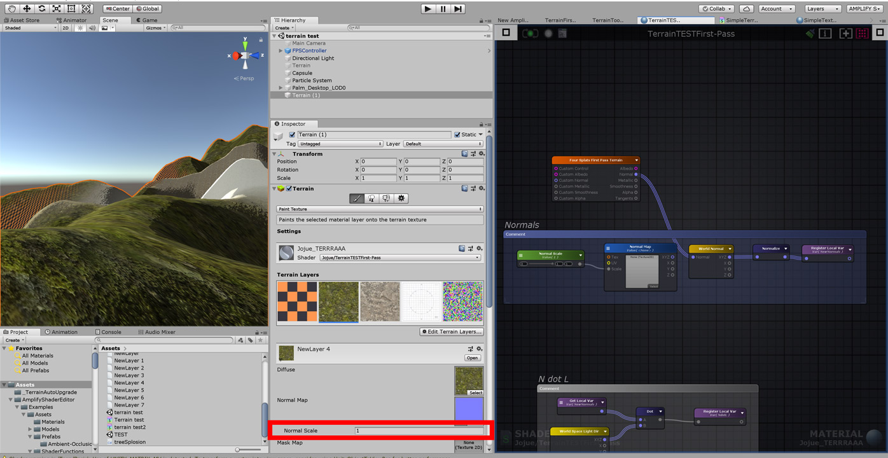Lock the Inspector panel
Screen dimensions: 888x458
482,124
